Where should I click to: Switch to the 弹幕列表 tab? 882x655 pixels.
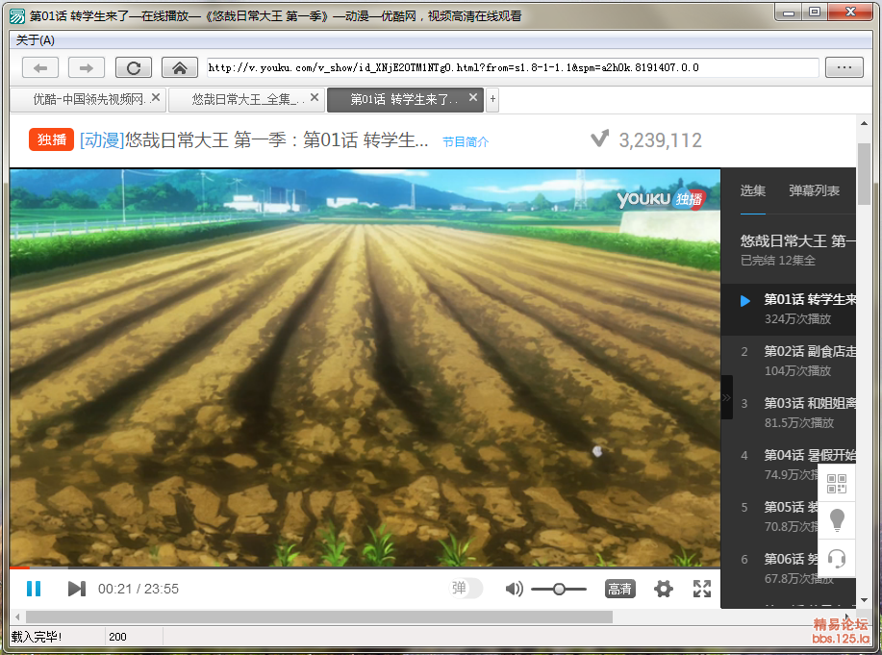pos(814,190)
